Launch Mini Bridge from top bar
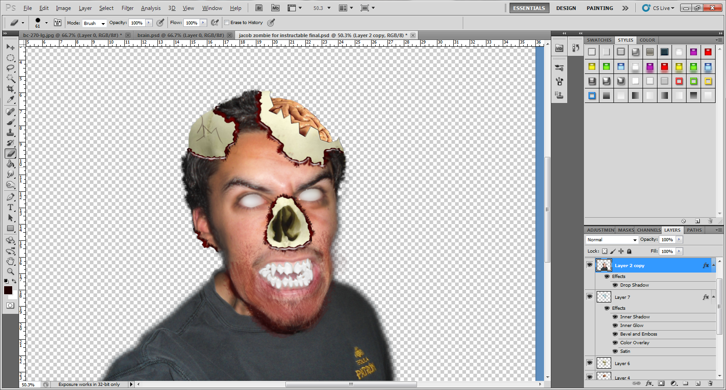The width and height of the screenshot is (726, 390). click(x=275, y=8)
